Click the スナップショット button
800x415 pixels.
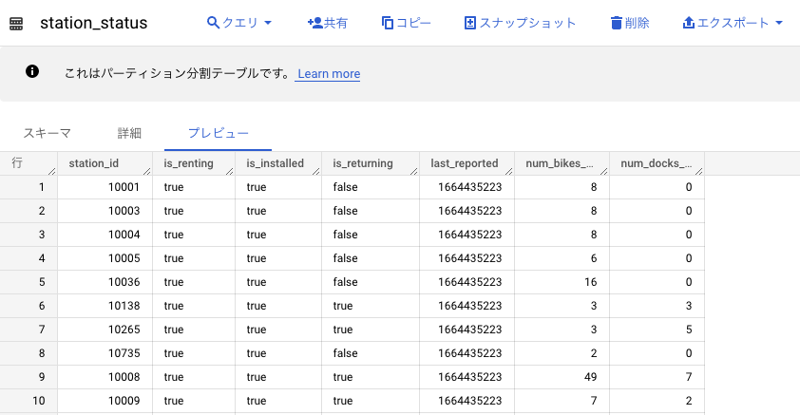[x=520, y=23]
